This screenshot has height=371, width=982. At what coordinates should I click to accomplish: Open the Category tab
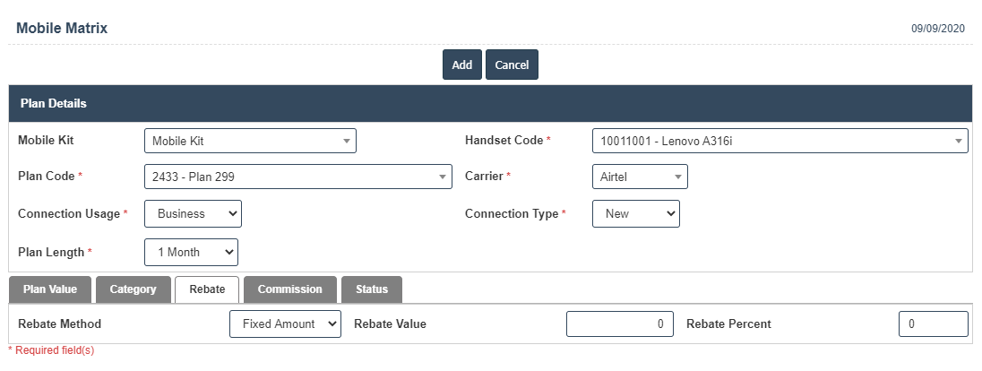click(x=133, y=289)
